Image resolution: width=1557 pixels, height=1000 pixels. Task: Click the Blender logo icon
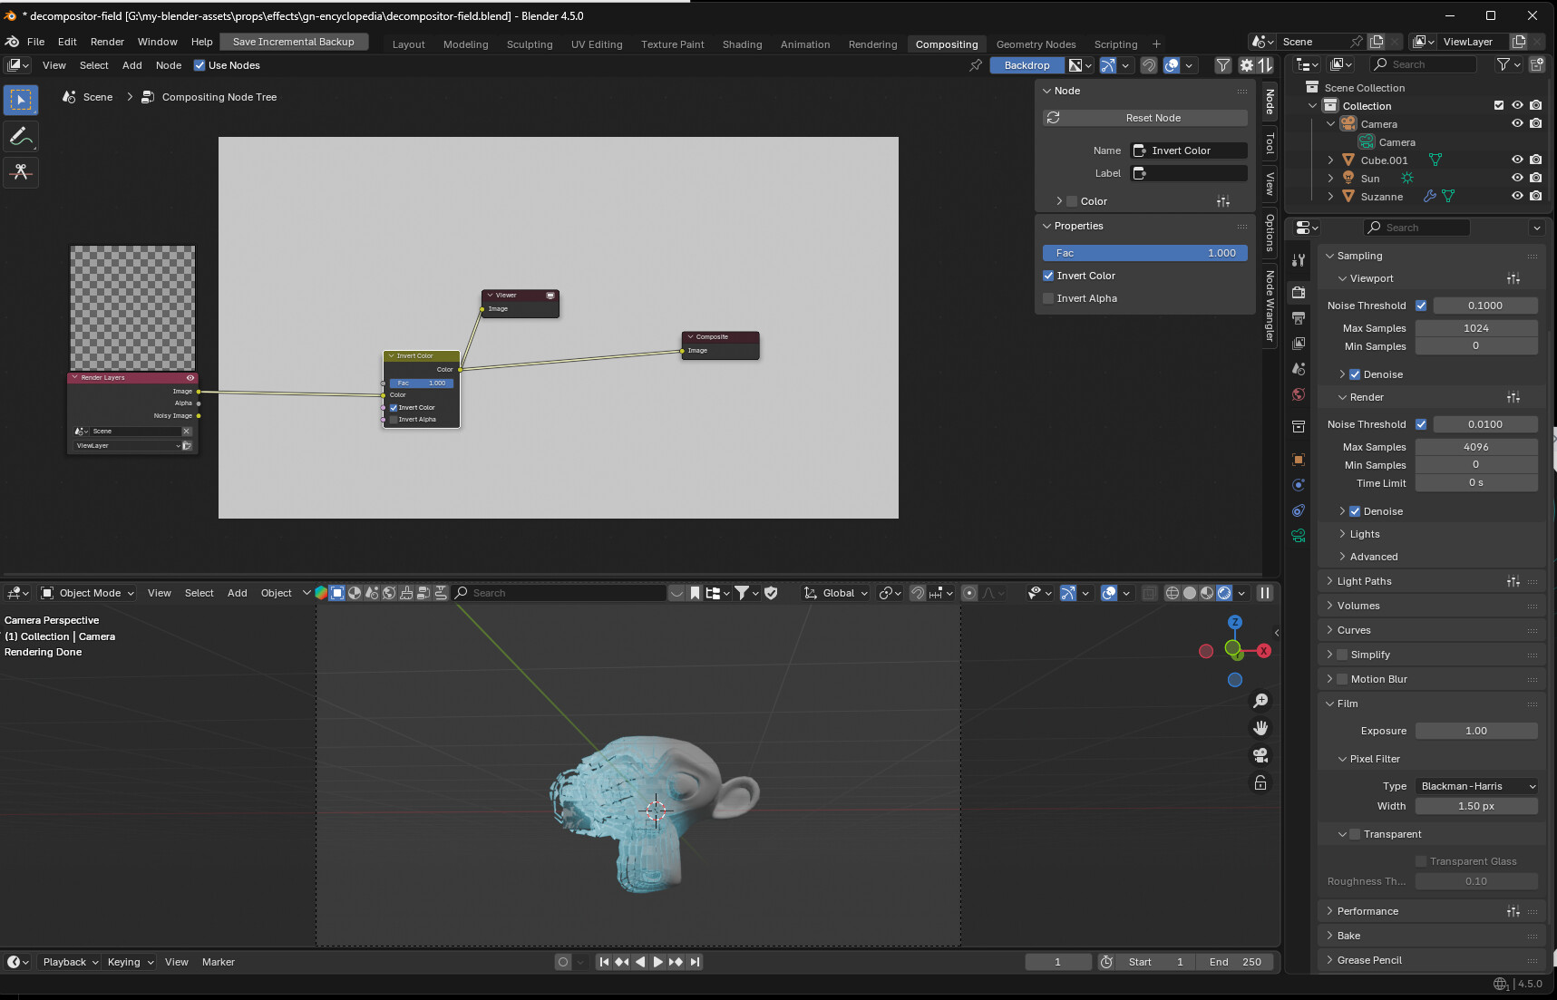point(12,42)
